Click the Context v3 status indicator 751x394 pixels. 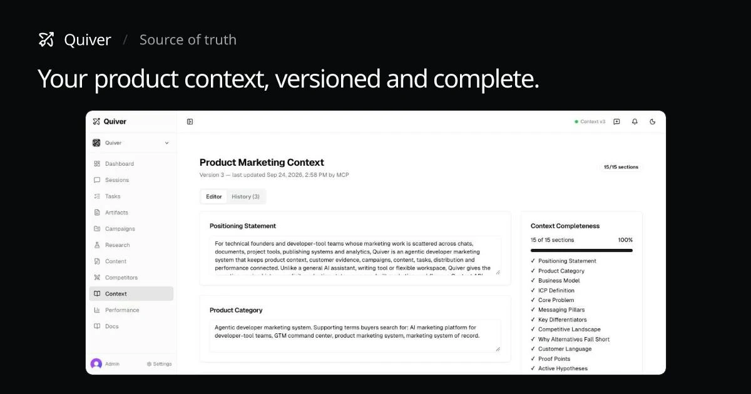pos(590,122)
